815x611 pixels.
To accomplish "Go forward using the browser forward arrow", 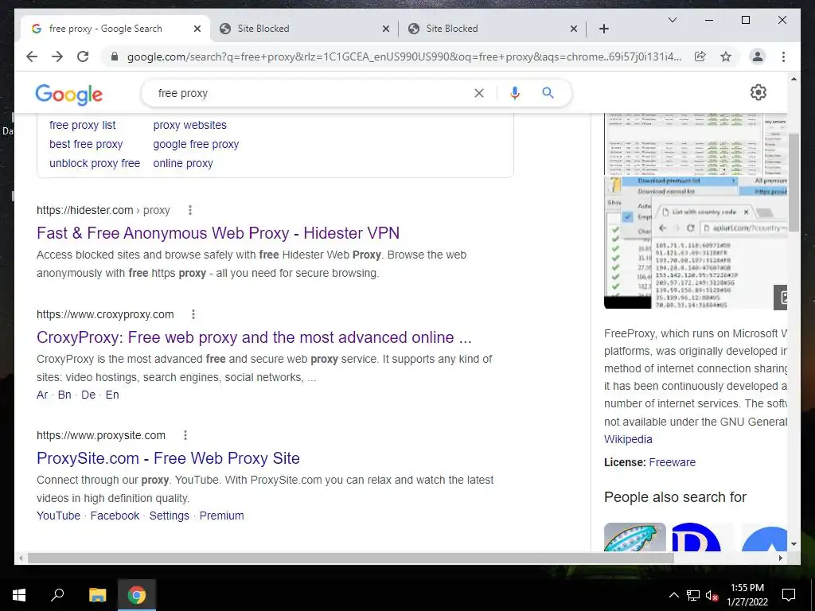I will pos(57,56).
